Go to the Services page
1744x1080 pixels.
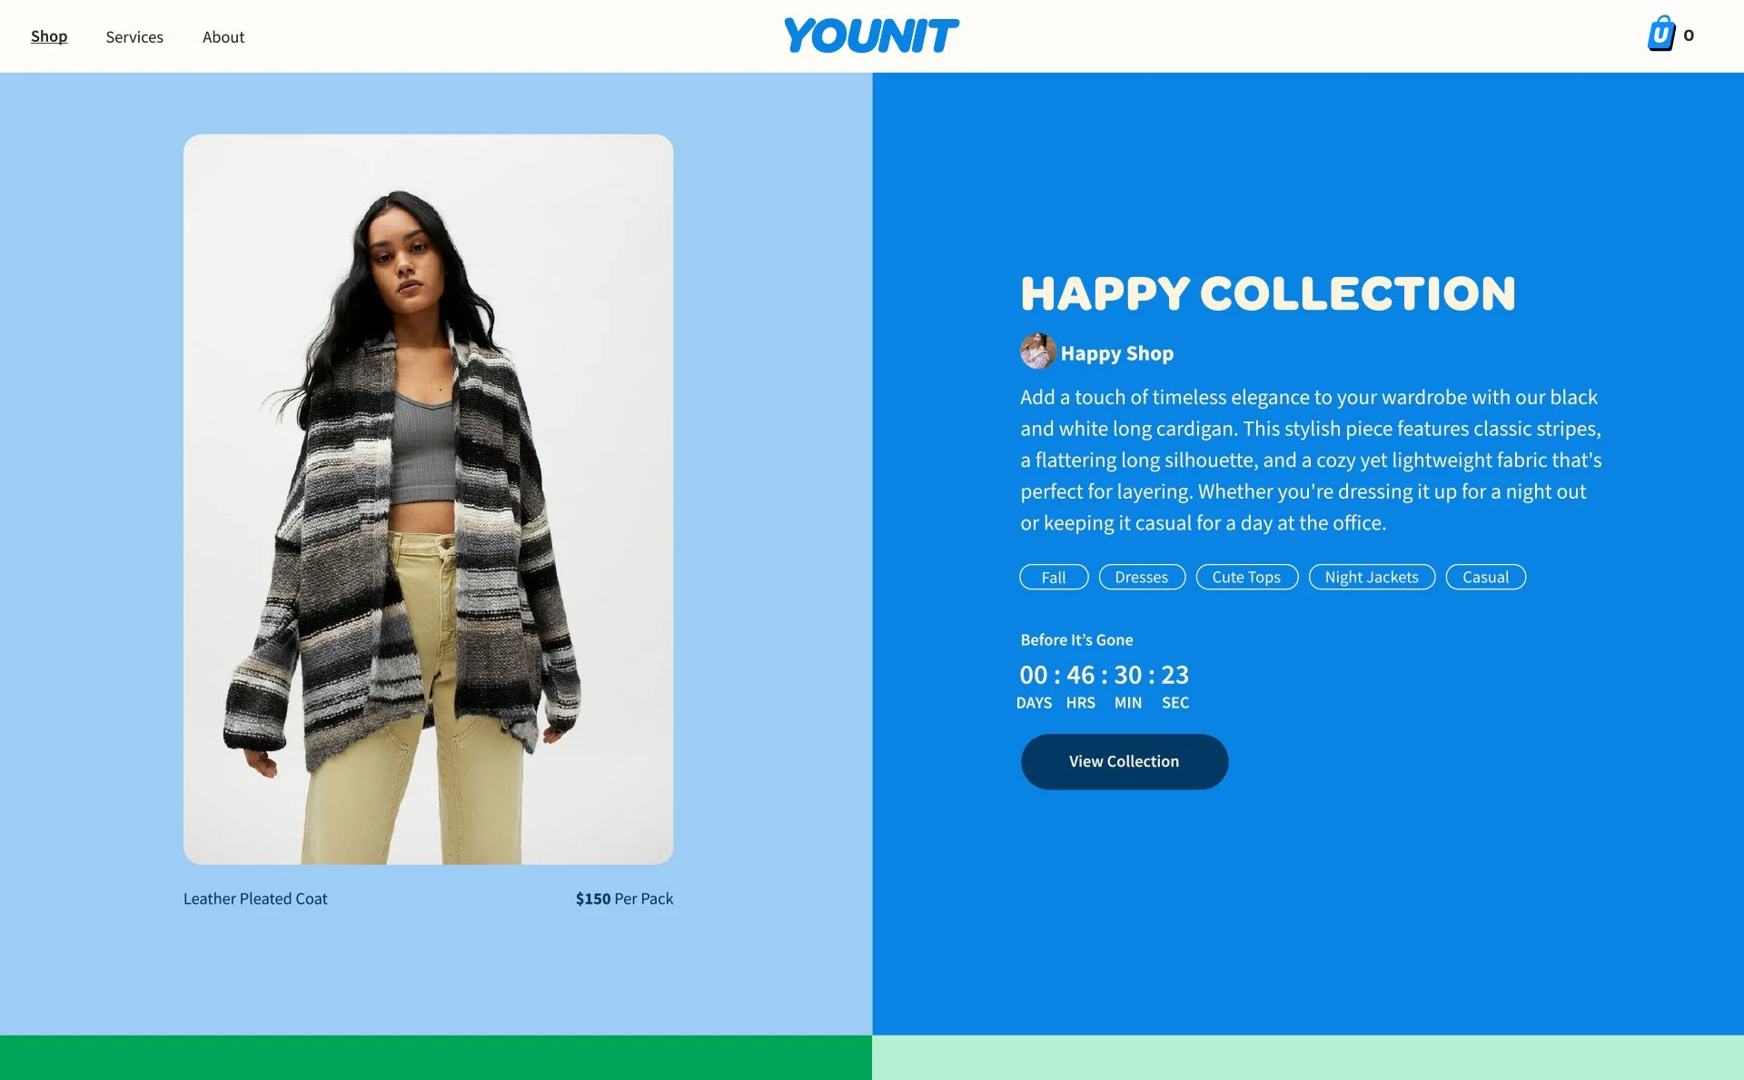pos(134,37)
